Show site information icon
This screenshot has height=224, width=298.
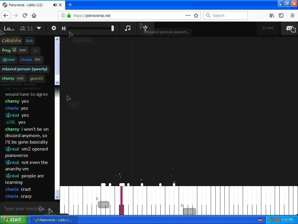pyautogui.click(x=63, y=15)
